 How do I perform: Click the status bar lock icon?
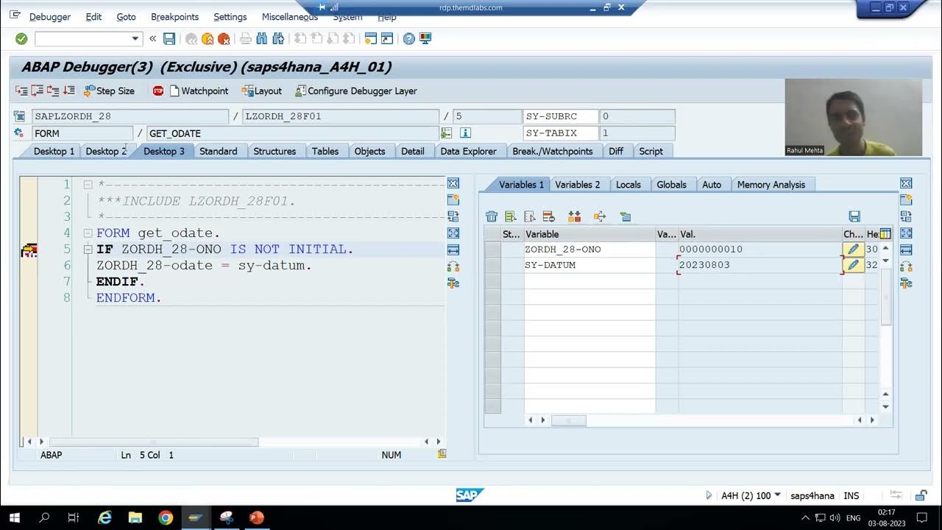click(x=921, y=495)
